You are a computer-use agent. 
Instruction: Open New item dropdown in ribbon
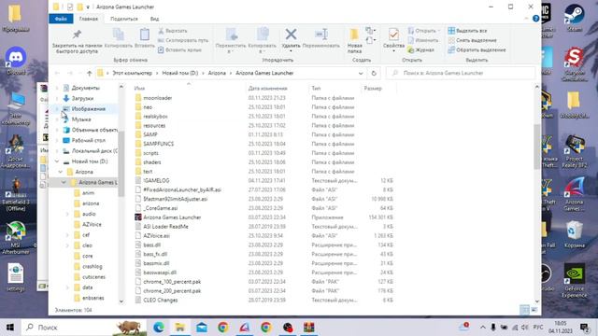(370, 30)
